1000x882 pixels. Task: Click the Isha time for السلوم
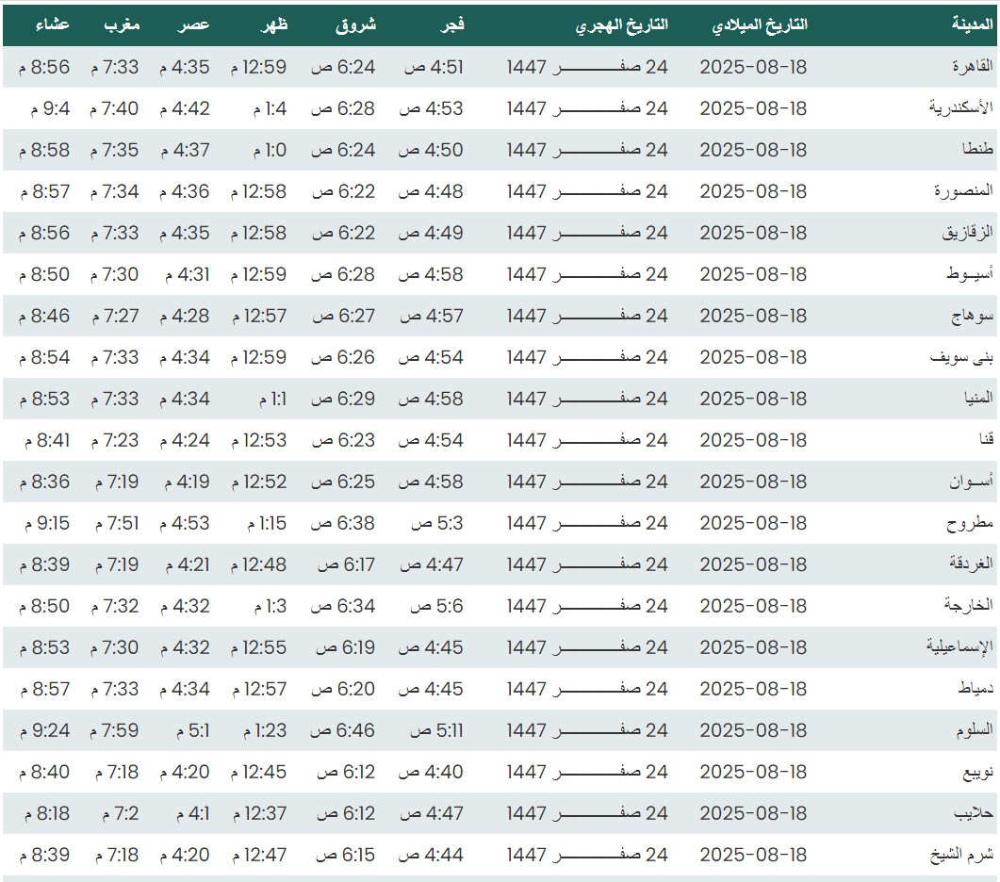tap(44, 730)
